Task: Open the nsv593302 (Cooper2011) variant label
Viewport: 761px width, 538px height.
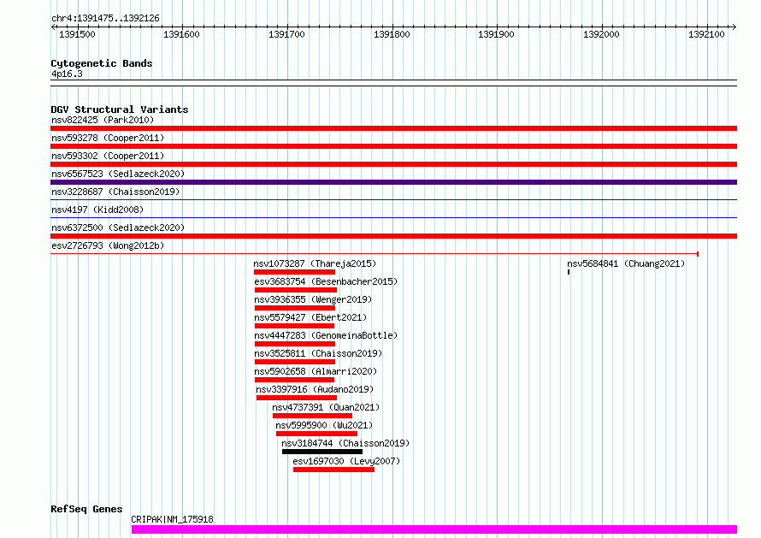Action: point(108,156)
